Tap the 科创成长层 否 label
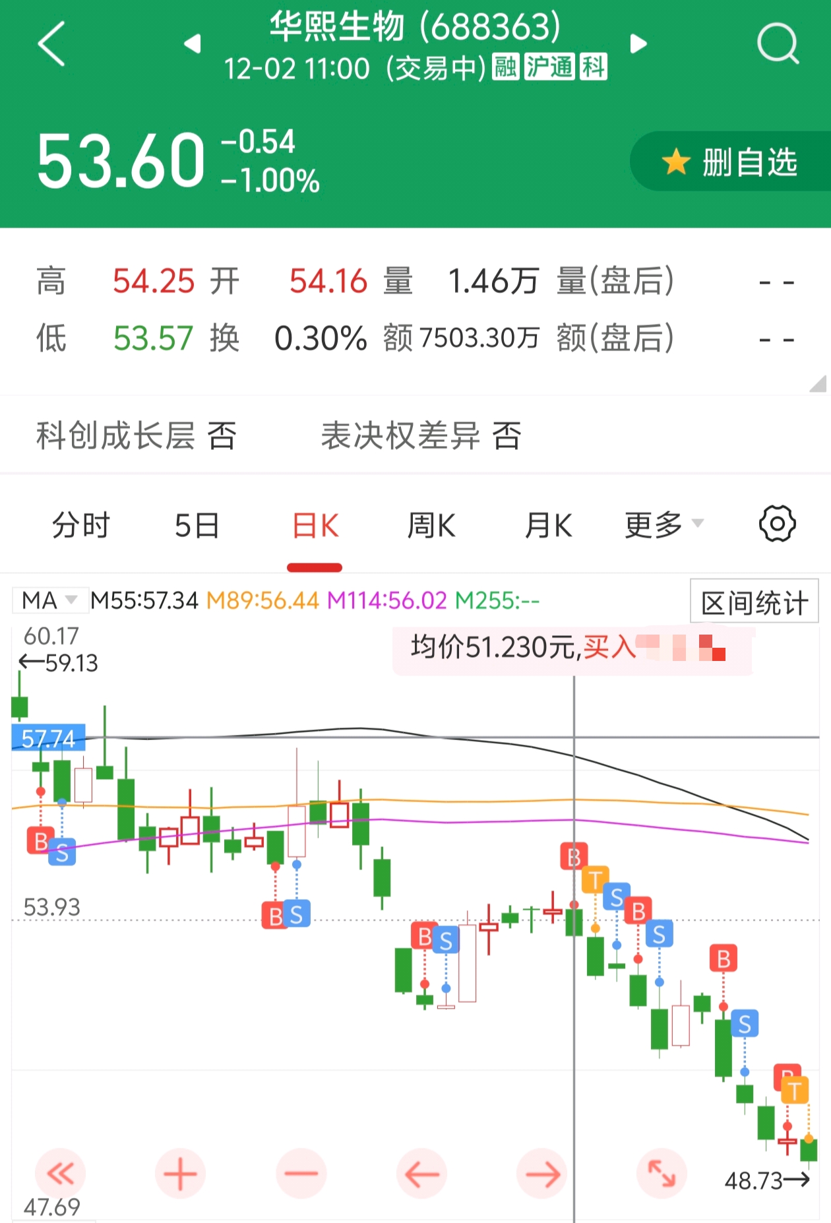 136,435
